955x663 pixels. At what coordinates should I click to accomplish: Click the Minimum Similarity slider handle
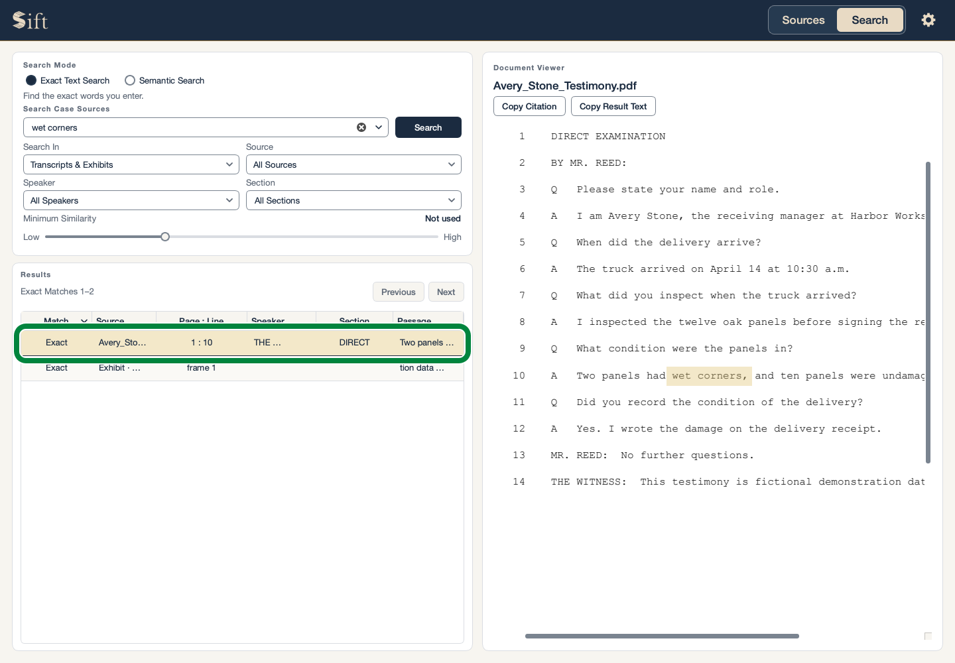coord(165,237)
